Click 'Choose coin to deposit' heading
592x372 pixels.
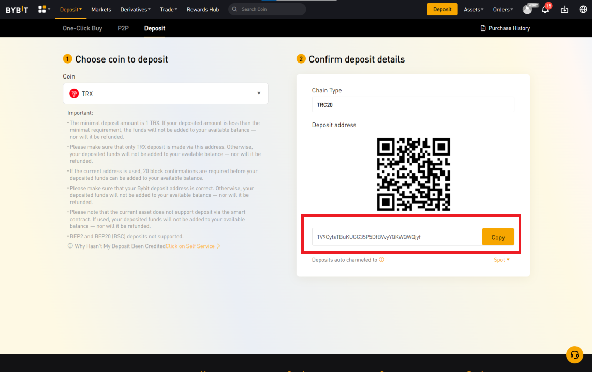(121, 59)
